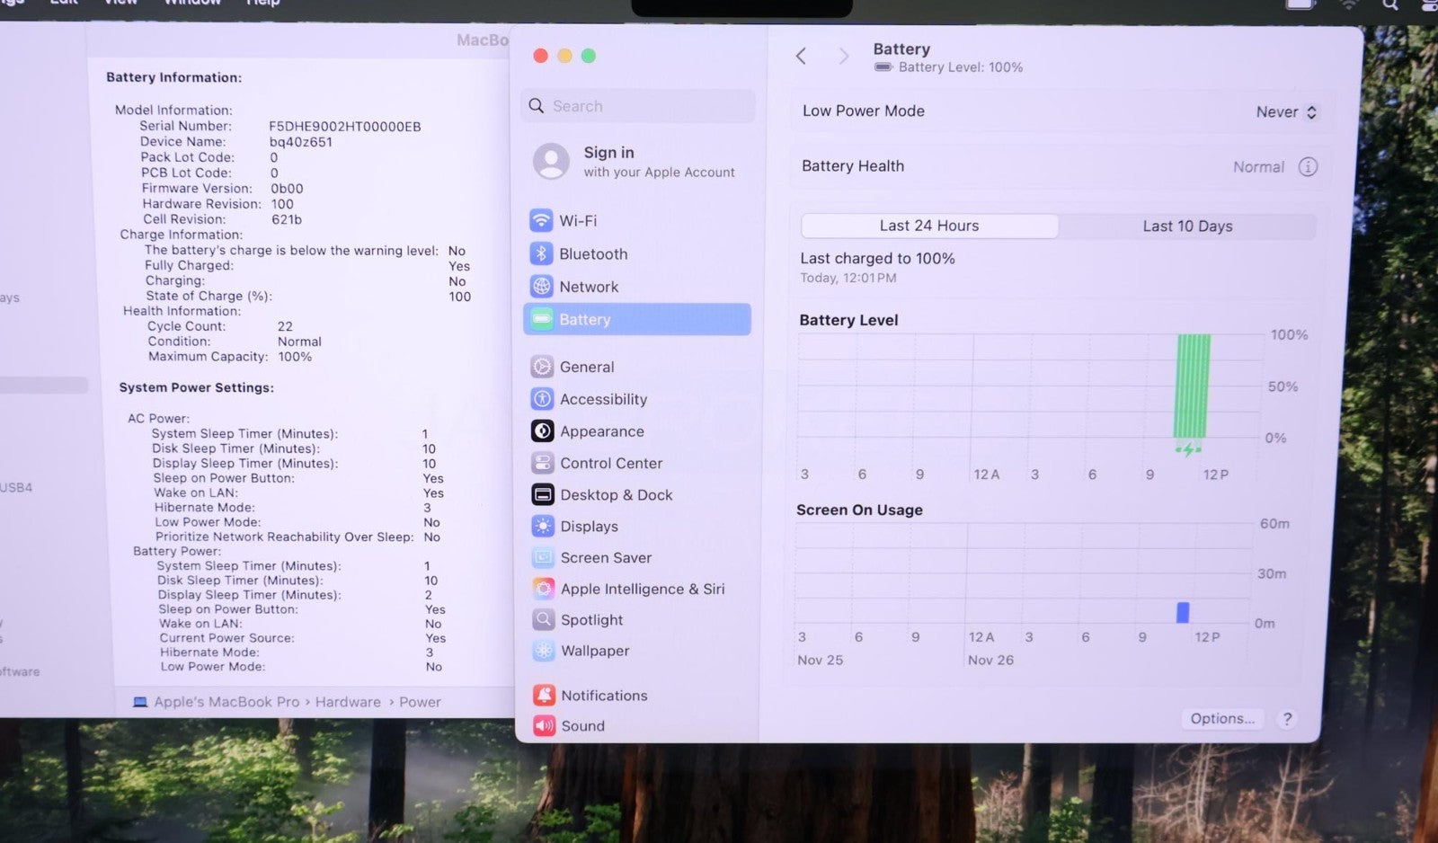This screenshot has height=843, width=1438.
Task: Open the Help menu in menu bar
Action: [262, 3]
